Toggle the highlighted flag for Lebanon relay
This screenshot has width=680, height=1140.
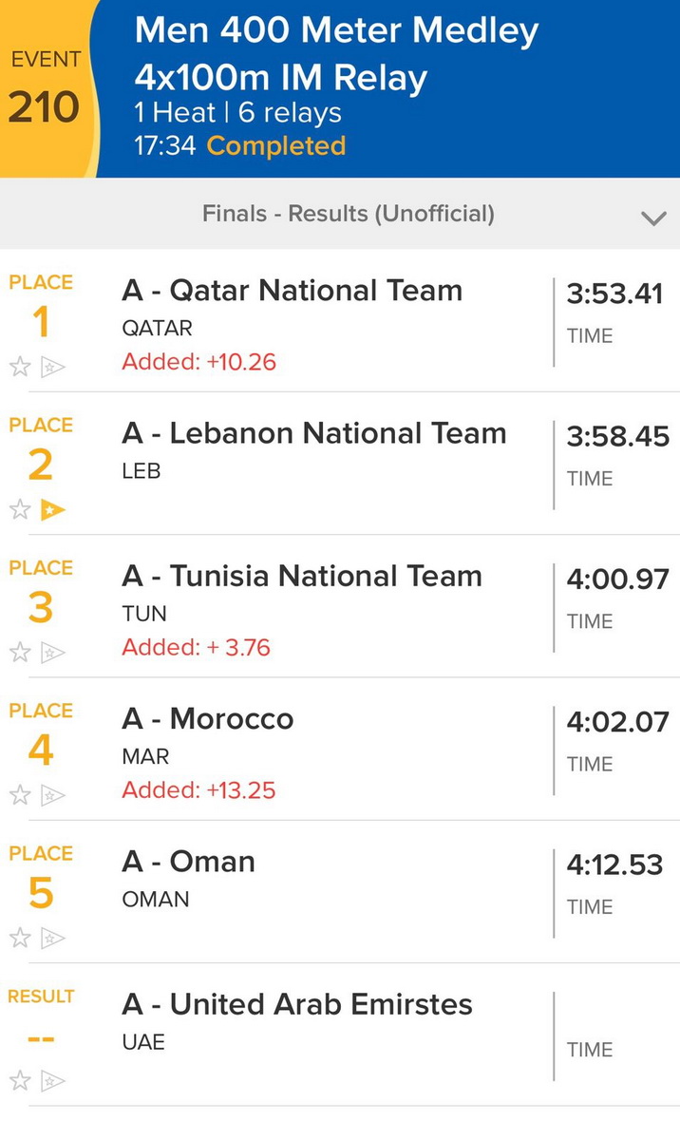click(x=53, y=510)
